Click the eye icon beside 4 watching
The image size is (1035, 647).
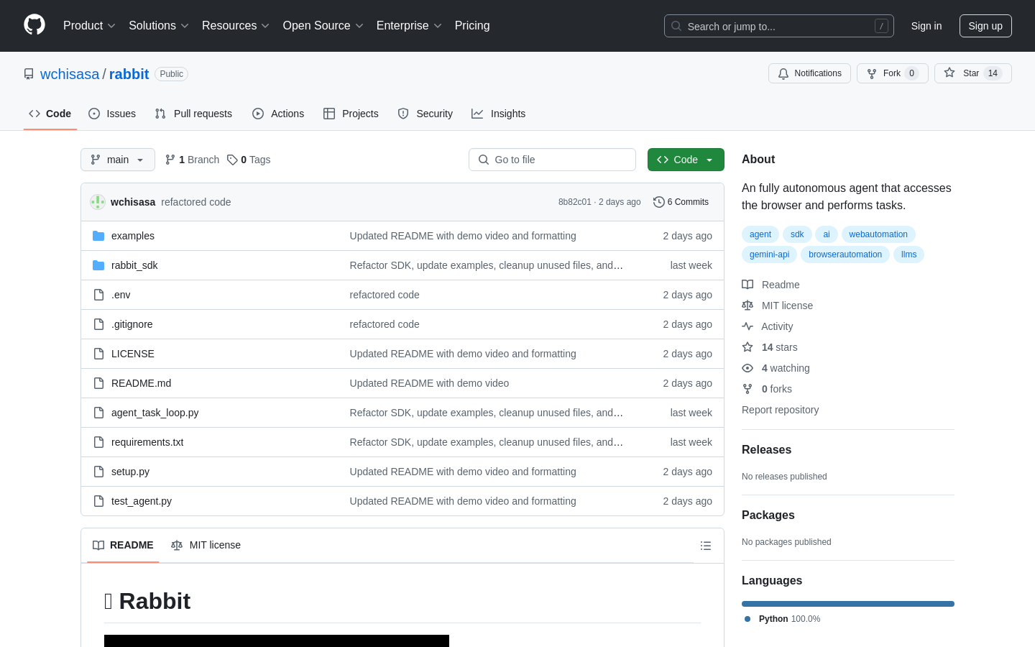click(747, 368)
